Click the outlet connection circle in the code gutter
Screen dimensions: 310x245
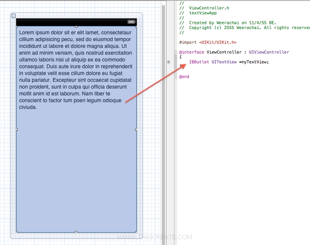pos(168,62)
